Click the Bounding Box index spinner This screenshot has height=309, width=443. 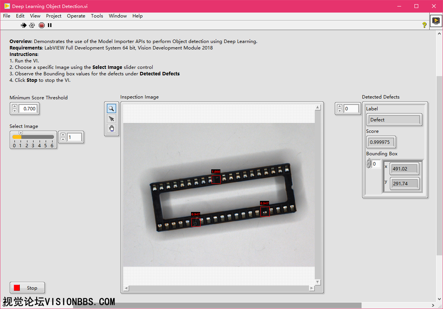[368, 164]
